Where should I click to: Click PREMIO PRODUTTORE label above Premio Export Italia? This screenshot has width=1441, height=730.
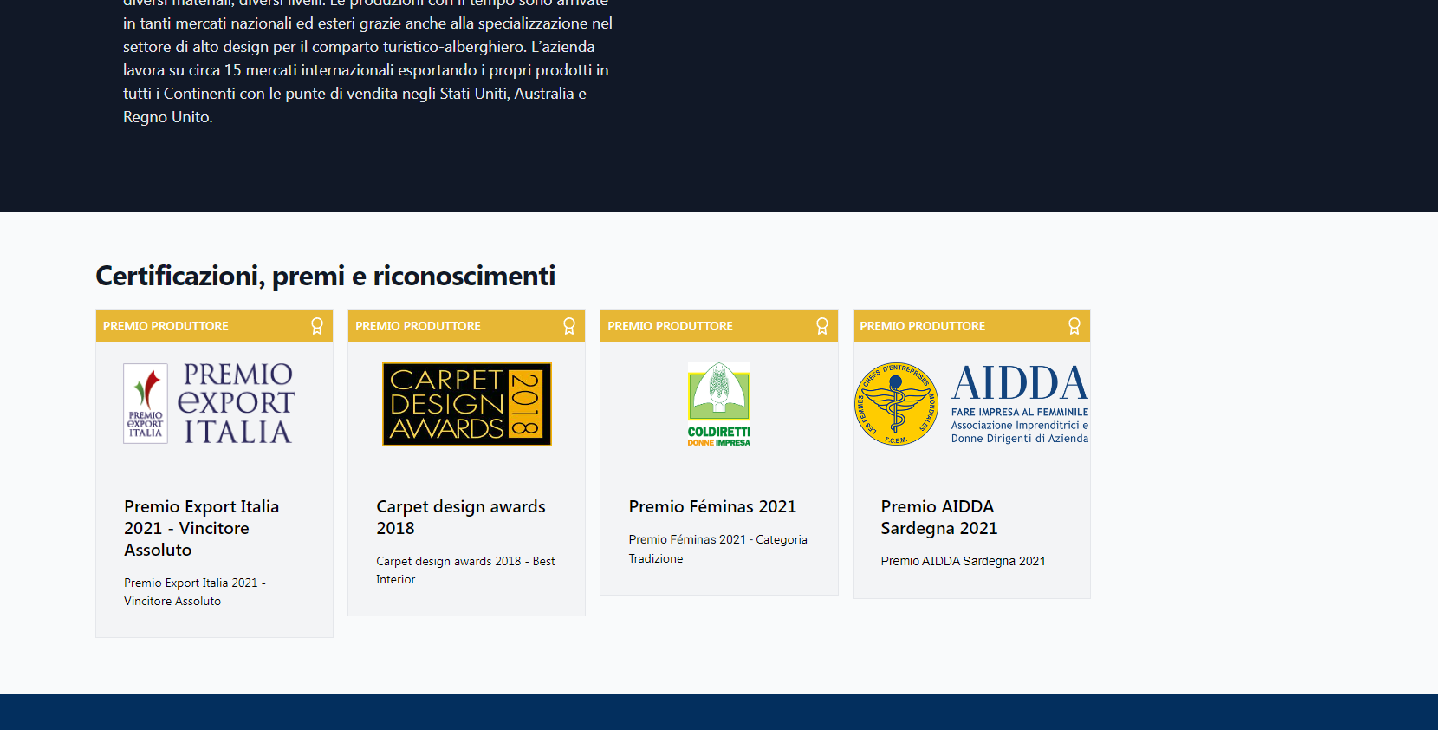click(166, 326)
